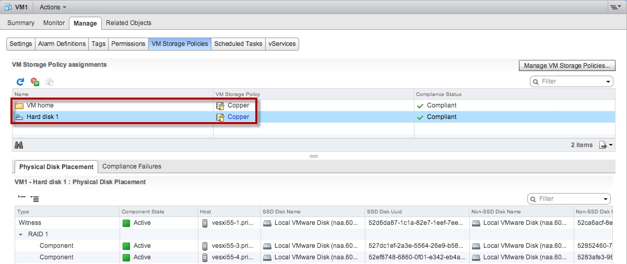The height and width of the screenshot is (264, 627).
Task: Click host vesxi55-1 icon in Witness row
Action: pyautogui.click(x=205, y=223)
